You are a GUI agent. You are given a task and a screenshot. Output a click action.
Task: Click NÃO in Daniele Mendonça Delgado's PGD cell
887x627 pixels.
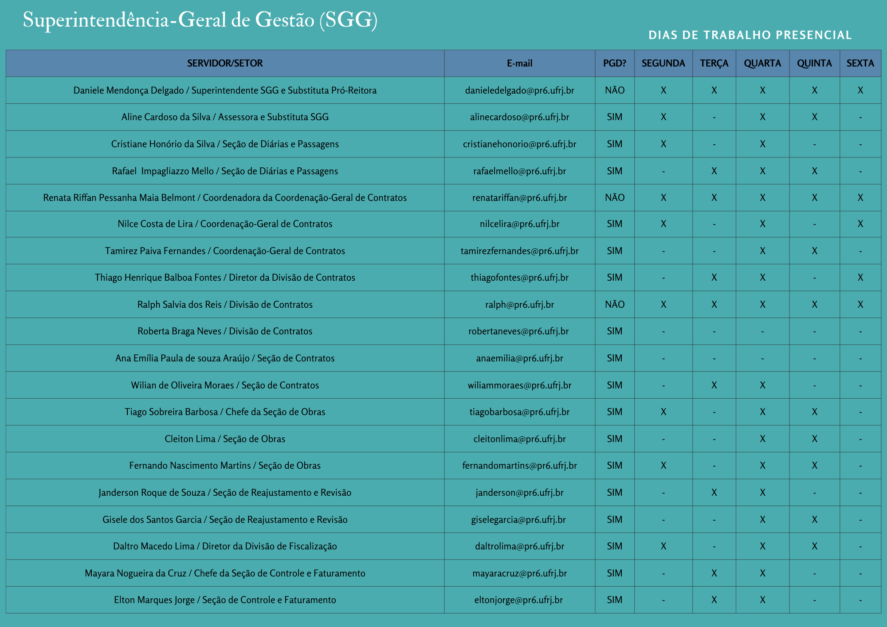click(615, 90)
